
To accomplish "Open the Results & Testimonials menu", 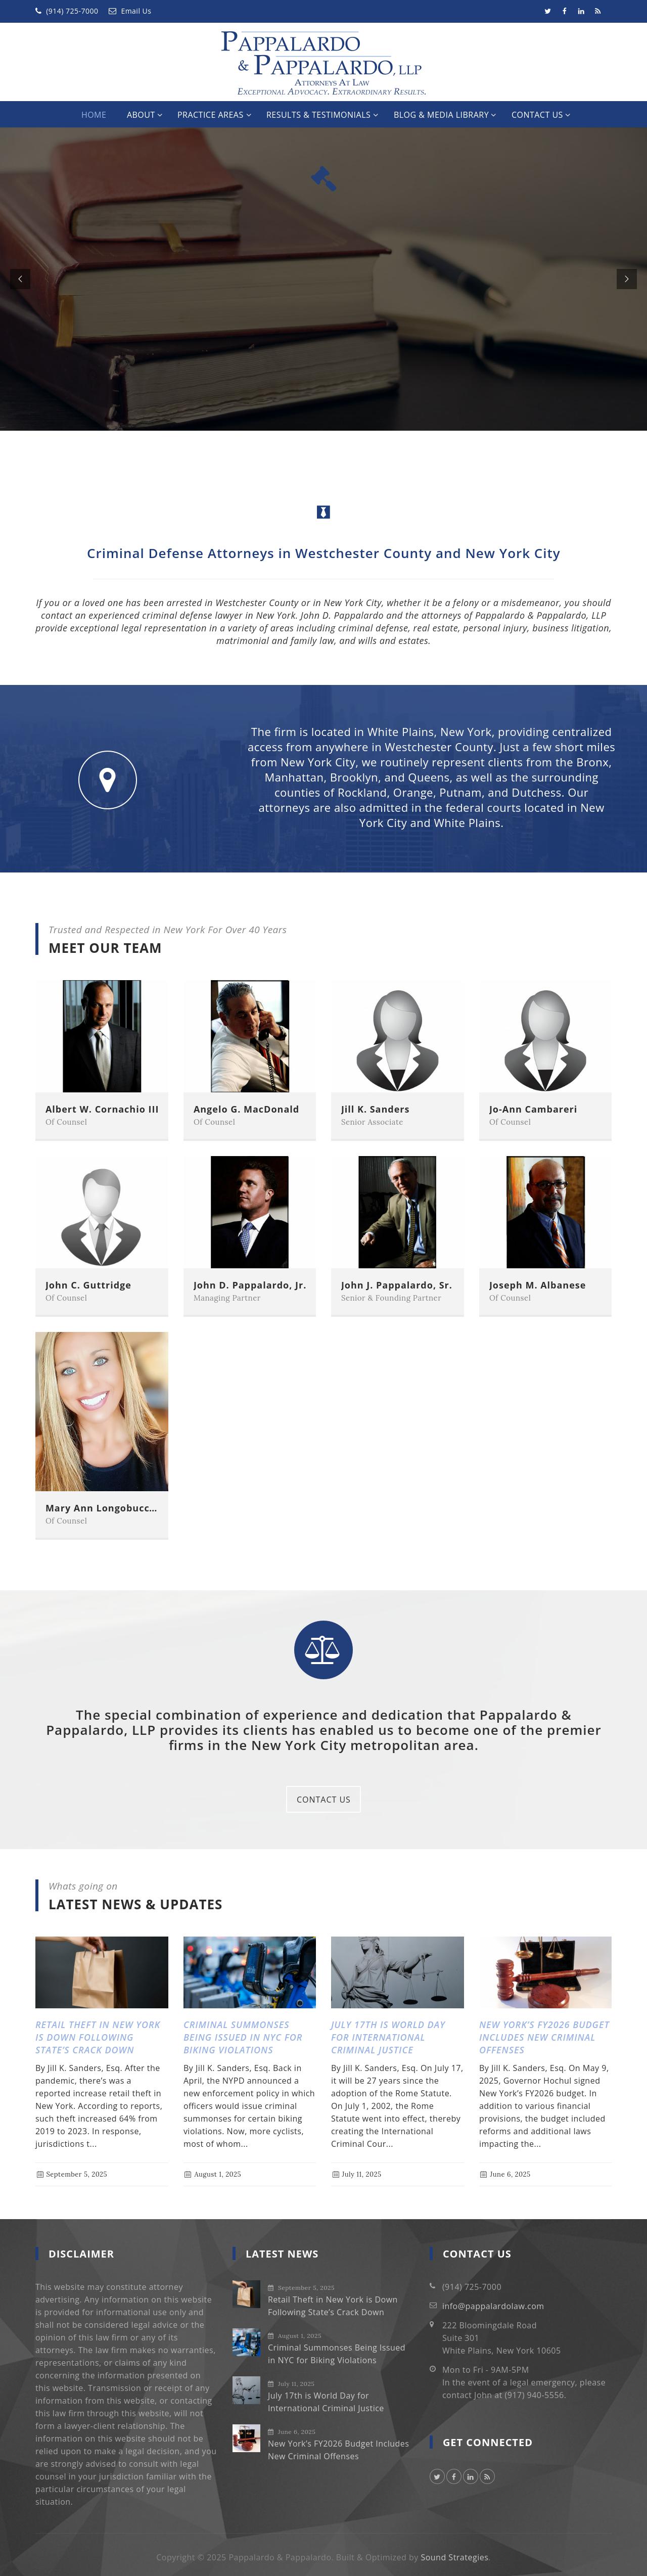I will (322, 115).
